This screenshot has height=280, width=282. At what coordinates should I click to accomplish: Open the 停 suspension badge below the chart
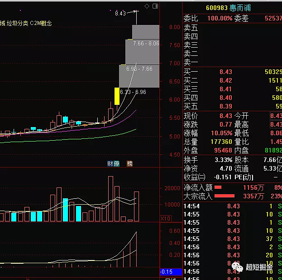pyautogui.click(x=116, y=164)
